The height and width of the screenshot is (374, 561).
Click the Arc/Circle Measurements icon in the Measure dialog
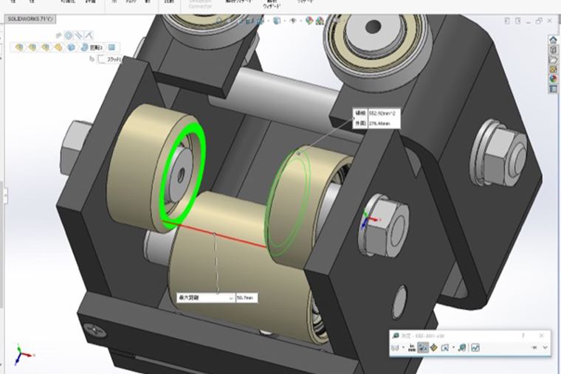(x=395, y=347)
